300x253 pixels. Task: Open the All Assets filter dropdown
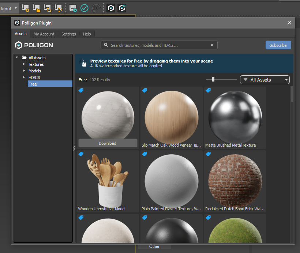pyautogui.click(x=265, y=80)
